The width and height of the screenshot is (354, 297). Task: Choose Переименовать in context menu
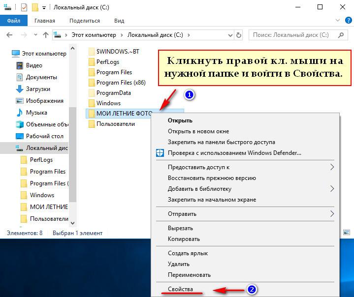pyautogui.click(x=245, y=275)
